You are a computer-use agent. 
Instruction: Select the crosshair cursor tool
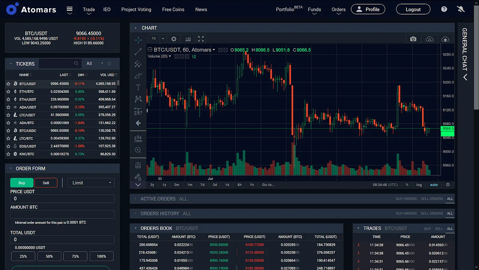coord(138,40)
